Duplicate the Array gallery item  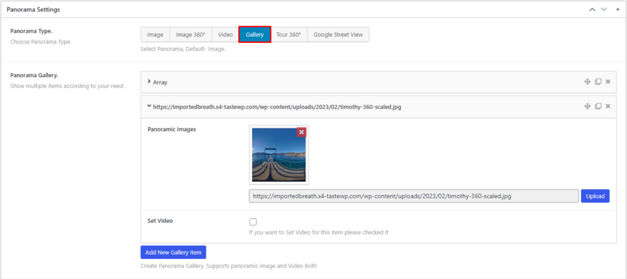(598, 82)
